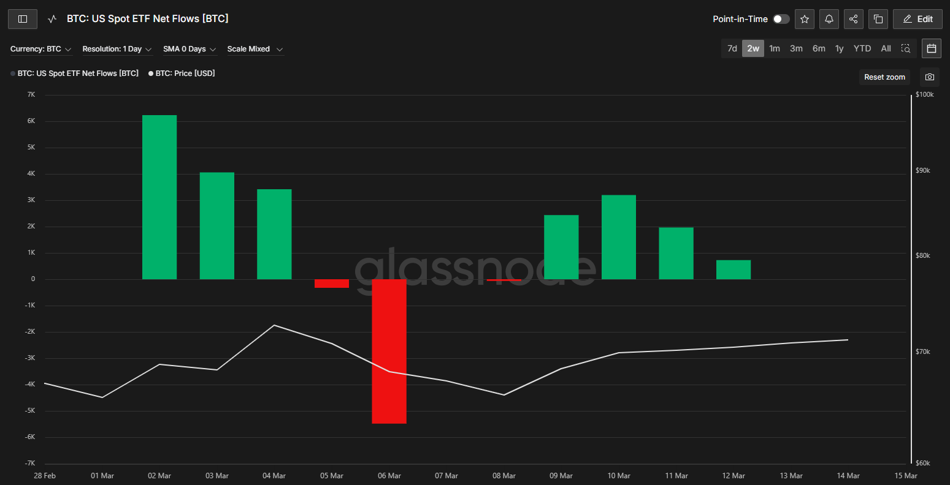Switch to the YTD time range

click(862, 48)
